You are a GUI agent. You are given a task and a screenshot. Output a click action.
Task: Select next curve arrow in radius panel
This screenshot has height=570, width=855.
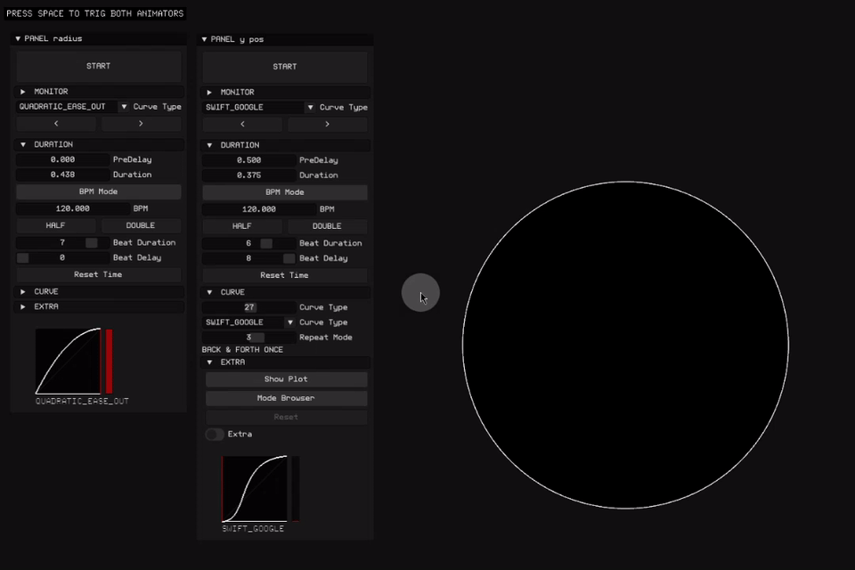[142, 123]
